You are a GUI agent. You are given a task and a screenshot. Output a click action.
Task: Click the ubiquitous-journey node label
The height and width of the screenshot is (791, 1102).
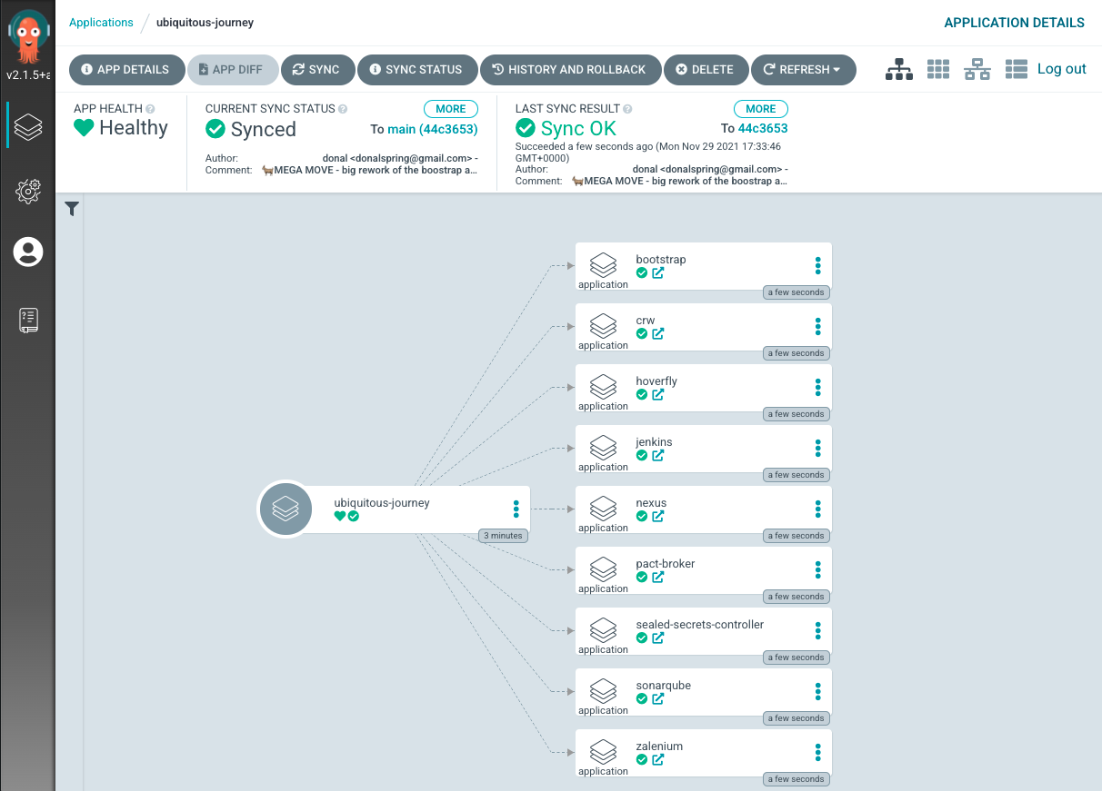382,503
